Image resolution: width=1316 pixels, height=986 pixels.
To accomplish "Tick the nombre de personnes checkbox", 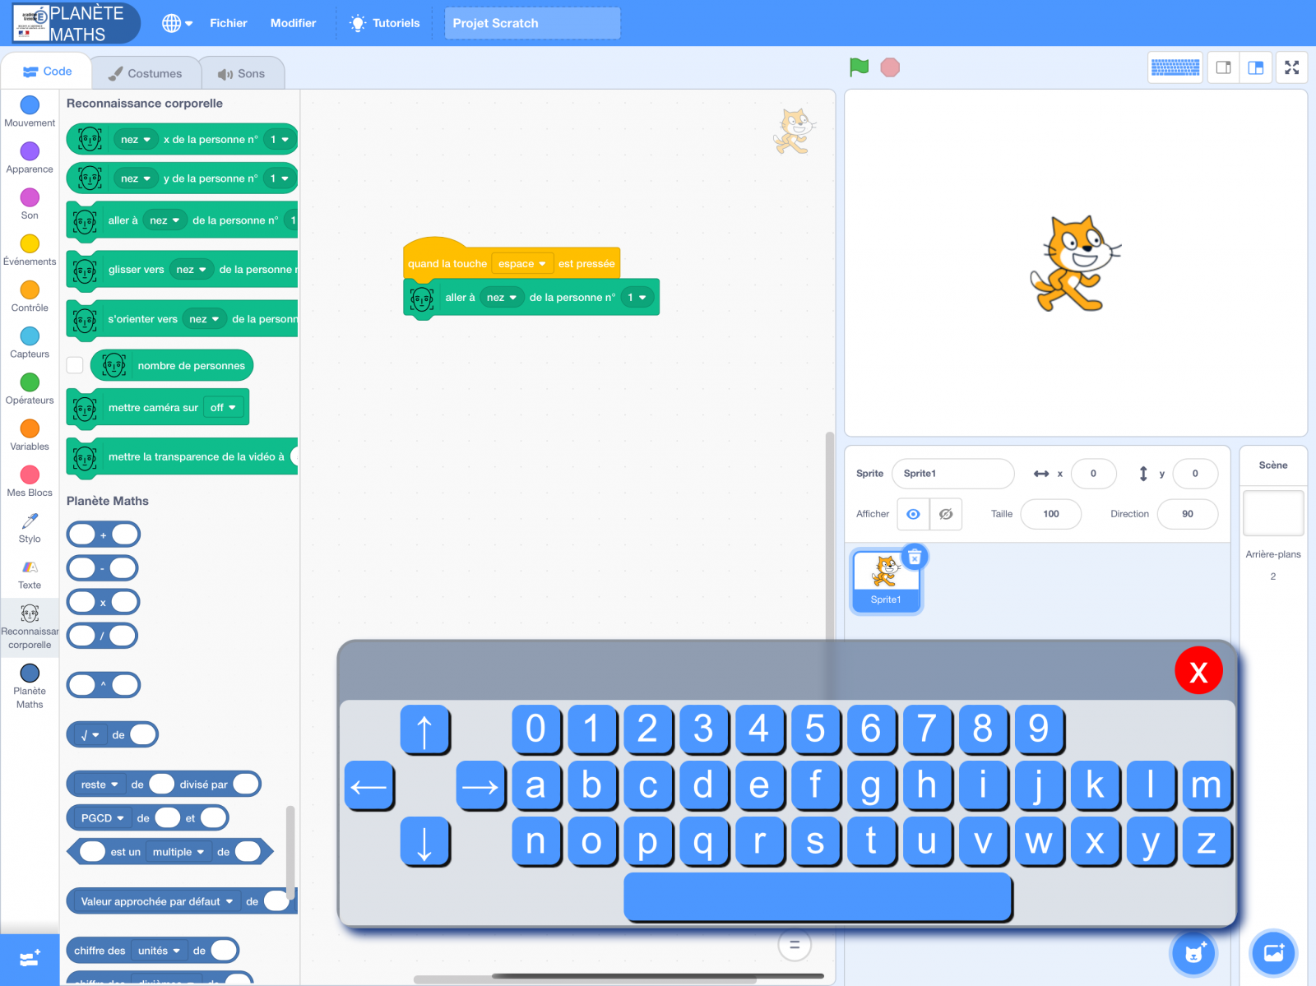I will [x=75, y=365].
